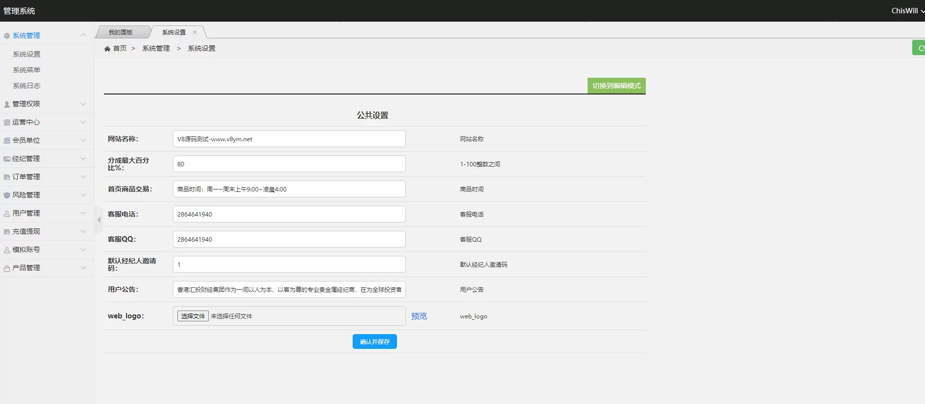Click the 风险管理 shield icon
This screenshot has width=925, height=404.
click(x=7, y=195)
